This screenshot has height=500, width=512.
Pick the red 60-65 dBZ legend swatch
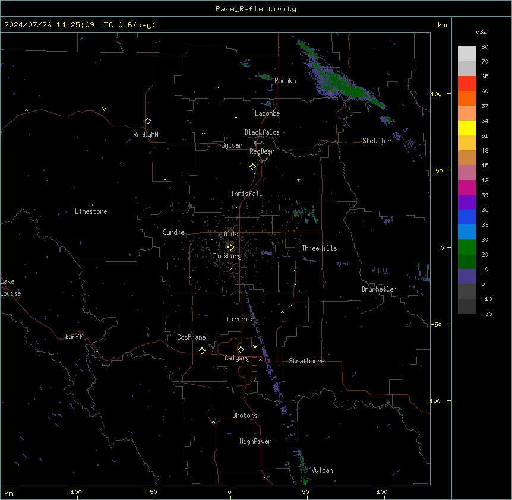467,84
